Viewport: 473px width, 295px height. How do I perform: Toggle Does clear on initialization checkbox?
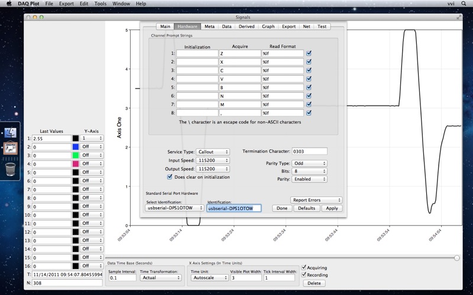pyautogui.click(x=170, y=177)
